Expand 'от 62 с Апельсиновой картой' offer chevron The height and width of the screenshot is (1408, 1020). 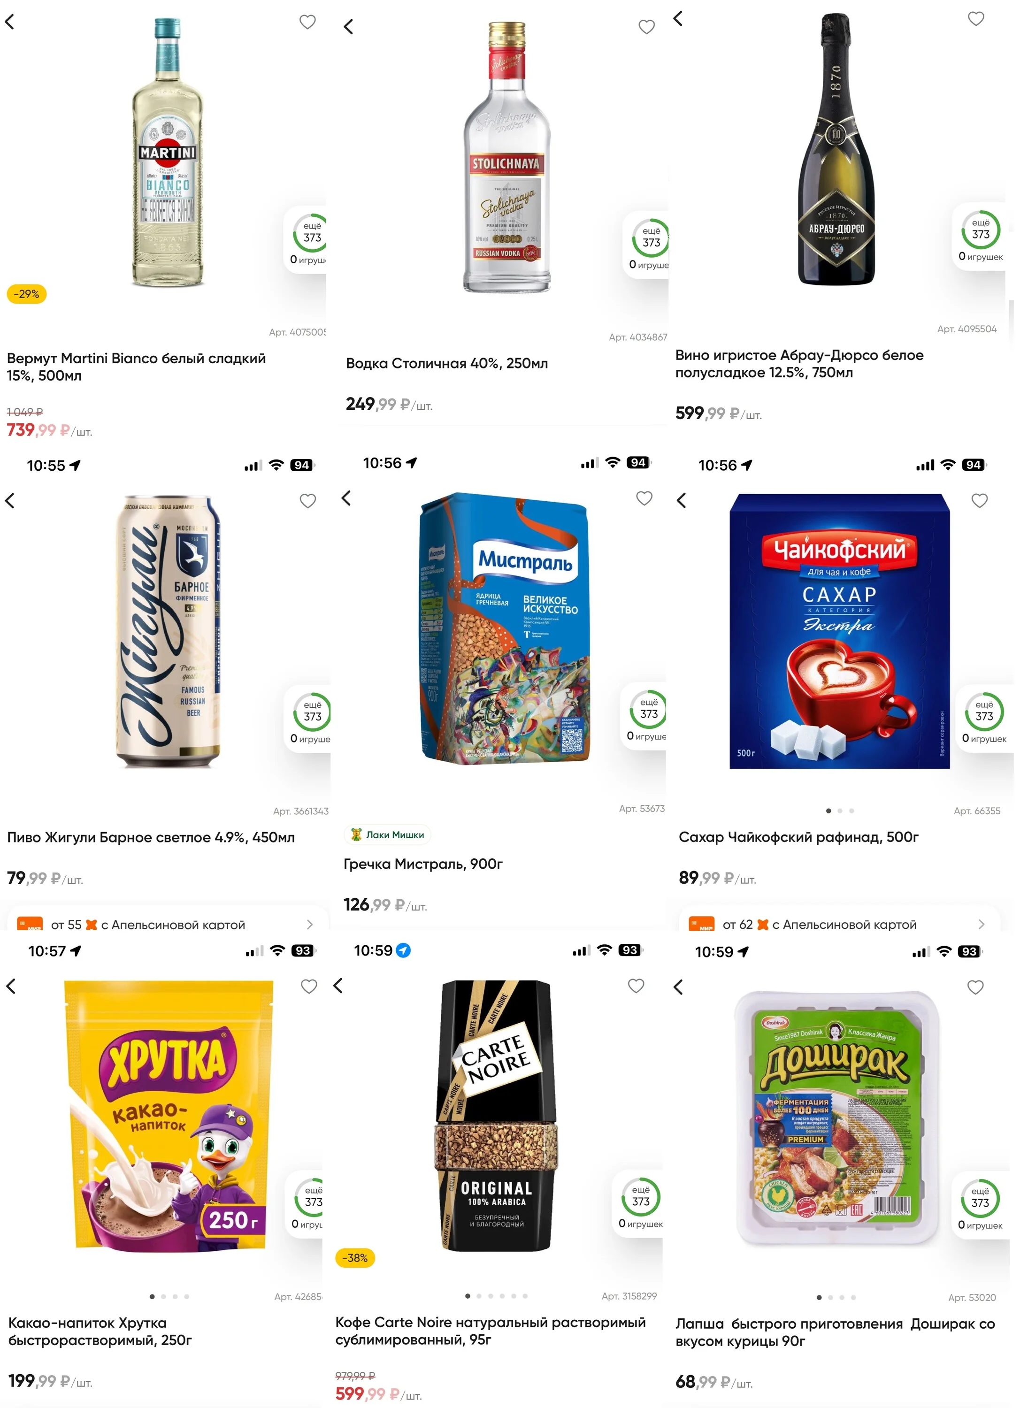pyautogui.click(x=981, y=924)
